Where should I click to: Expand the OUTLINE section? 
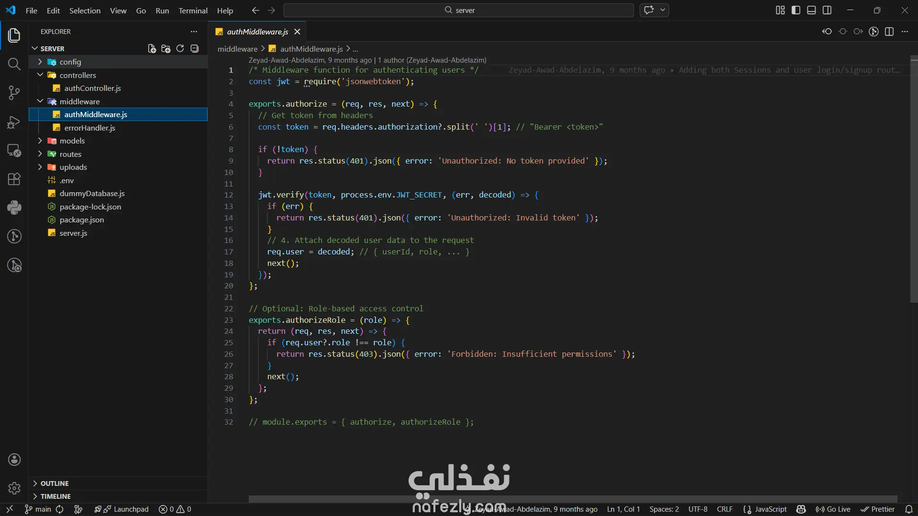(118, 483)
